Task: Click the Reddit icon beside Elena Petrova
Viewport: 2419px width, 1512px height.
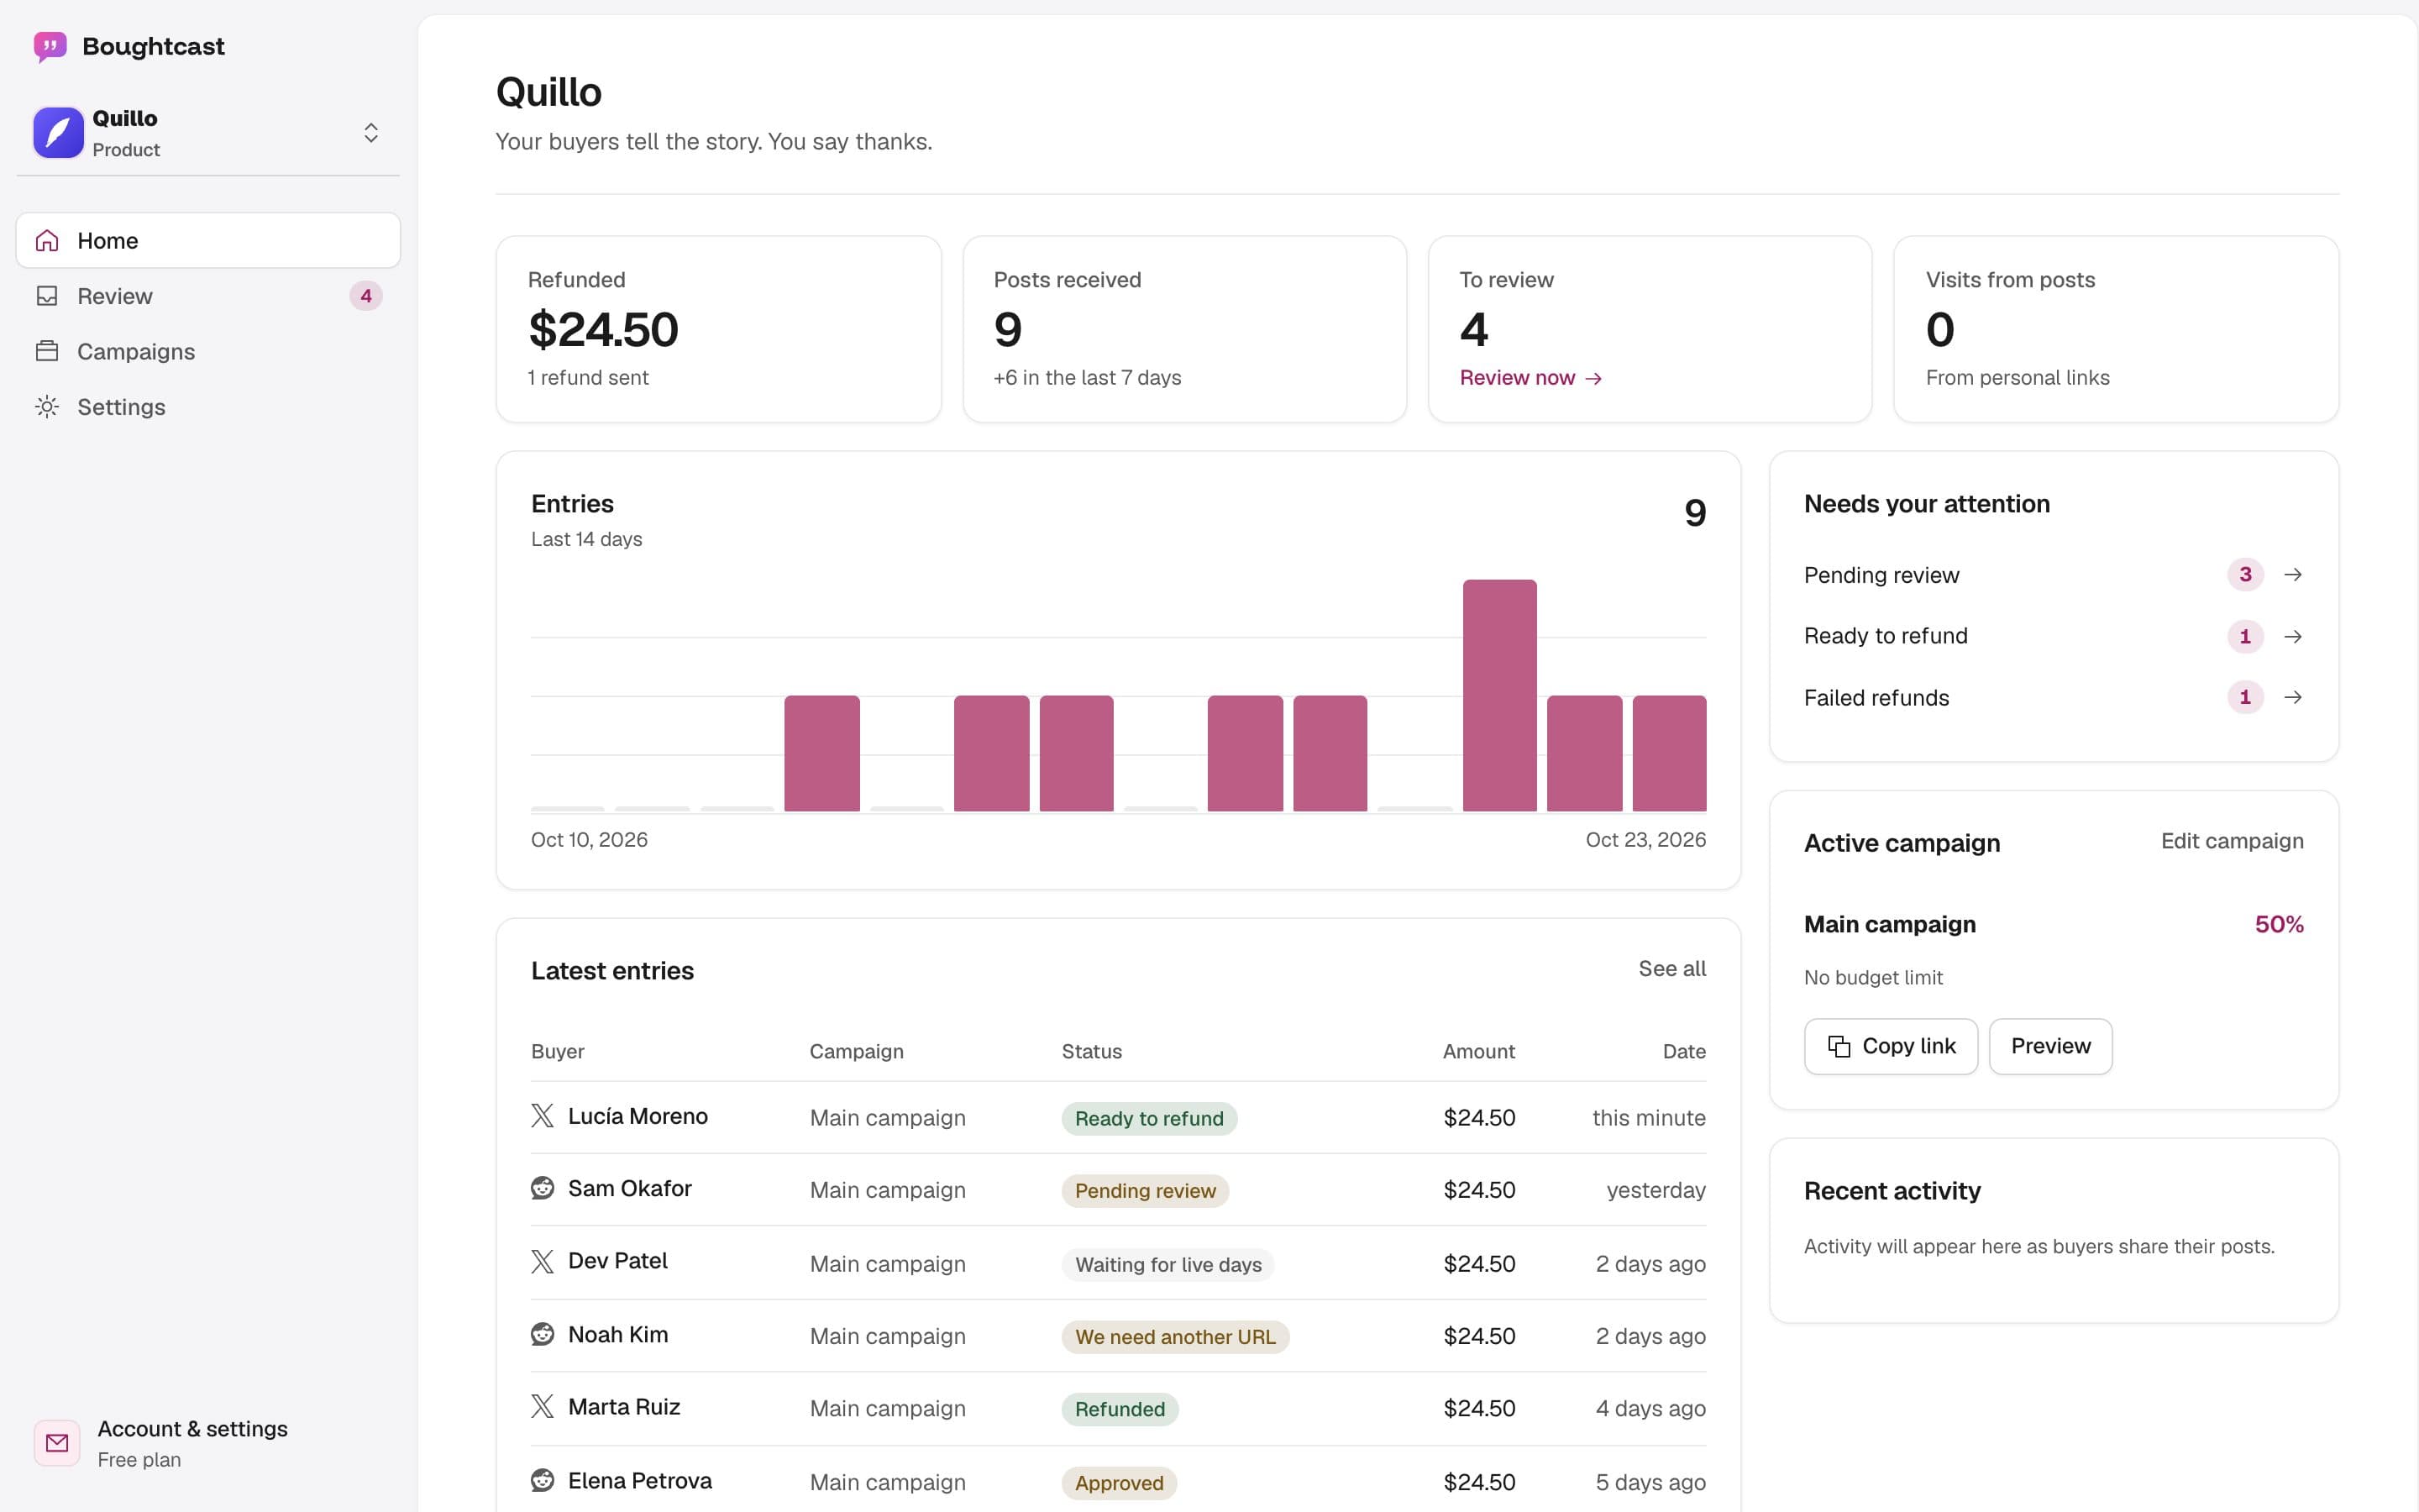Action: point(542,1480)
